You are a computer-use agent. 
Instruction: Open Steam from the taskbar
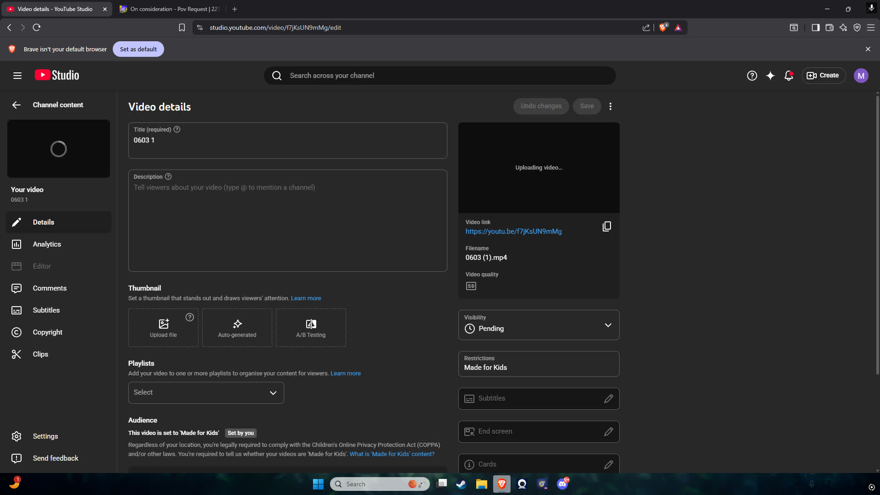[461, 484]
